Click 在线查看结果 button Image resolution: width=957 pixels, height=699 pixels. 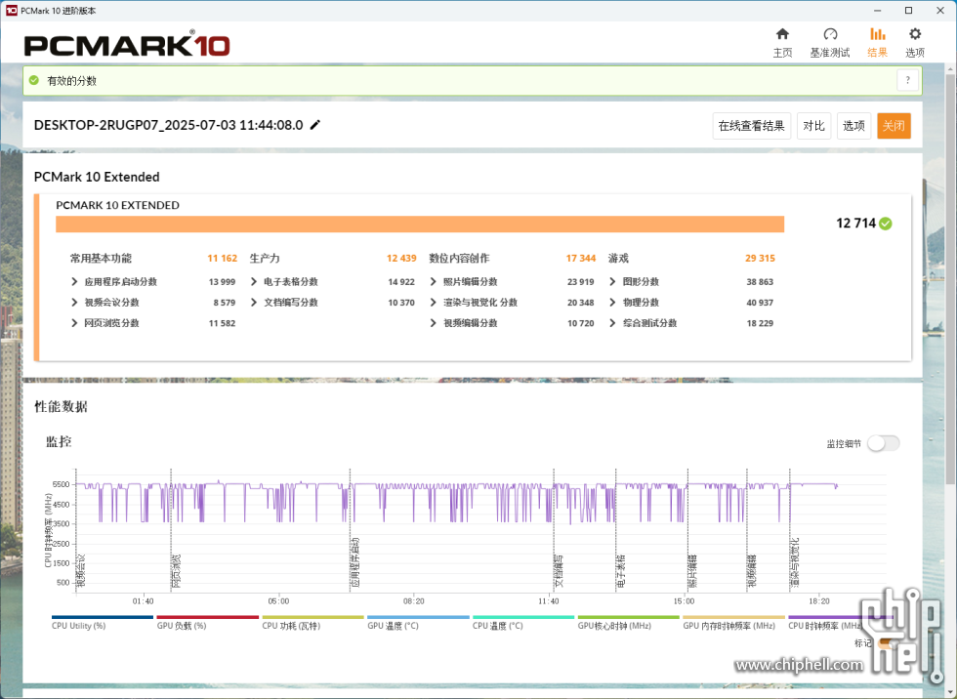[x=751, y=126]
